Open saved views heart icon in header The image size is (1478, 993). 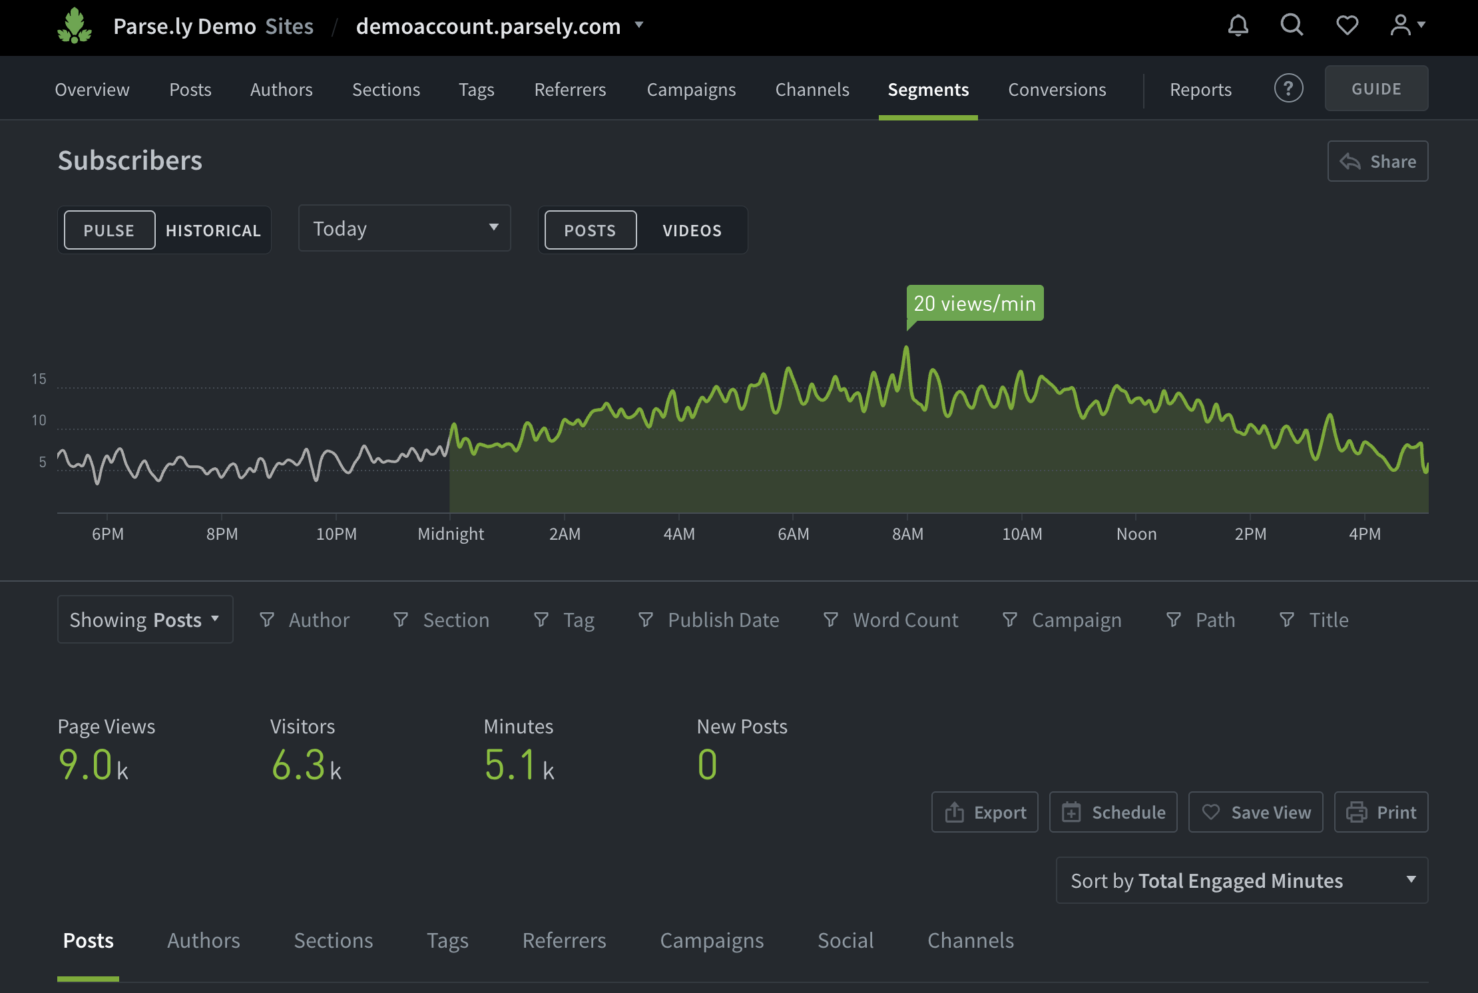[x=1347, y=25]
